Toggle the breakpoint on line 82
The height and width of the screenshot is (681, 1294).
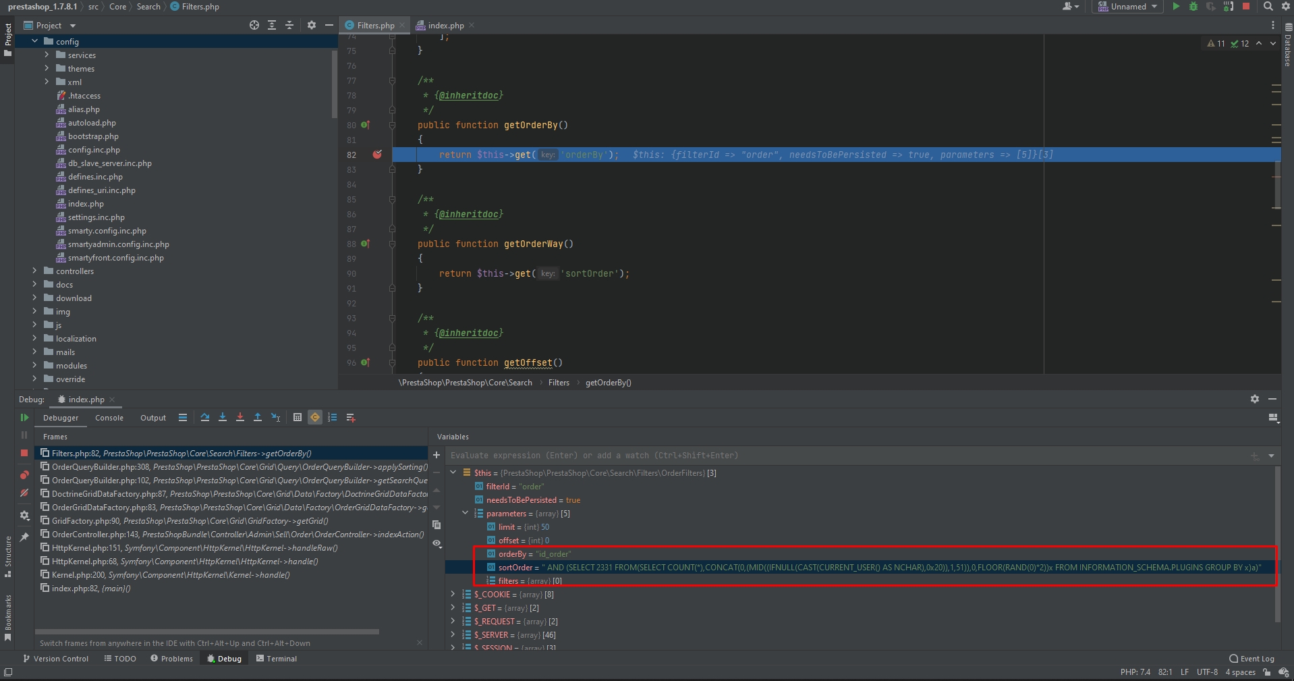(377, 155)
